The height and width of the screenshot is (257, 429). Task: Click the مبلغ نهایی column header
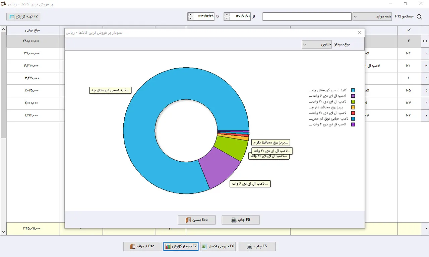coord(33,30)
